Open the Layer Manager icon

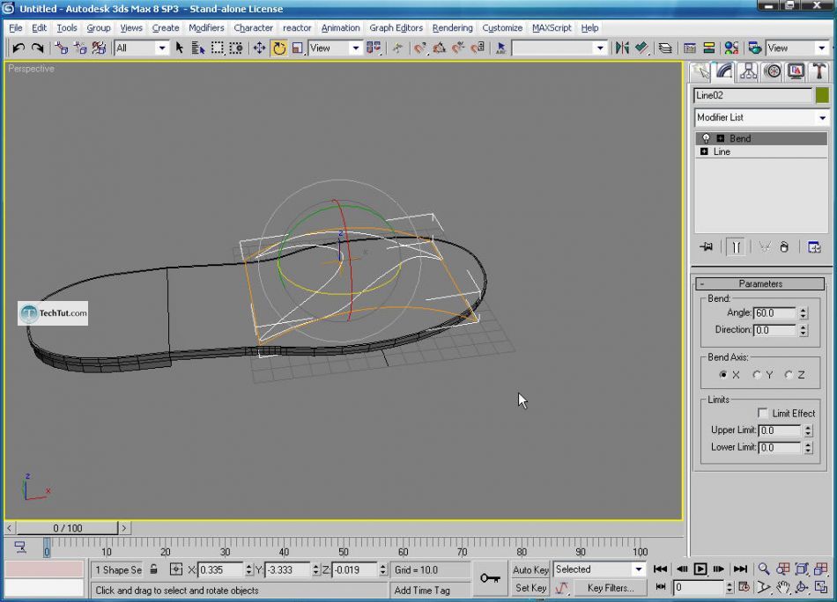tap(664, 48)
